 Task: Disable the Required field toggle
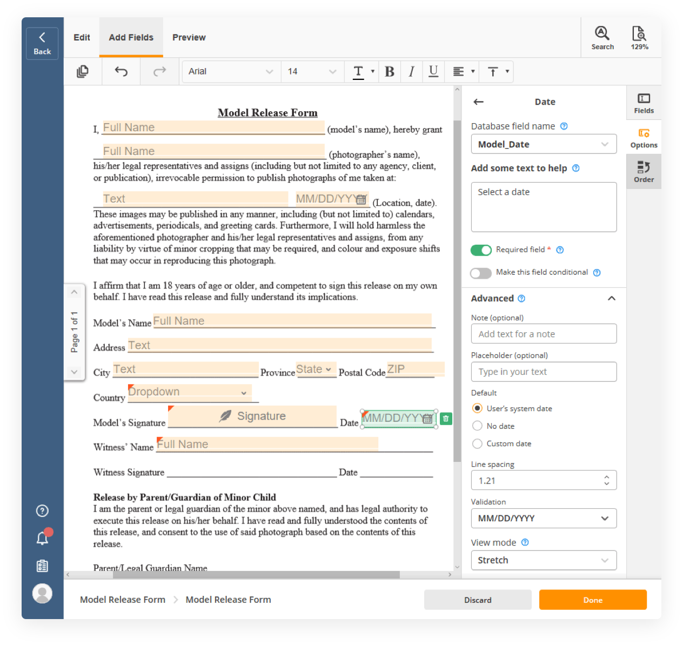(481, 250)
